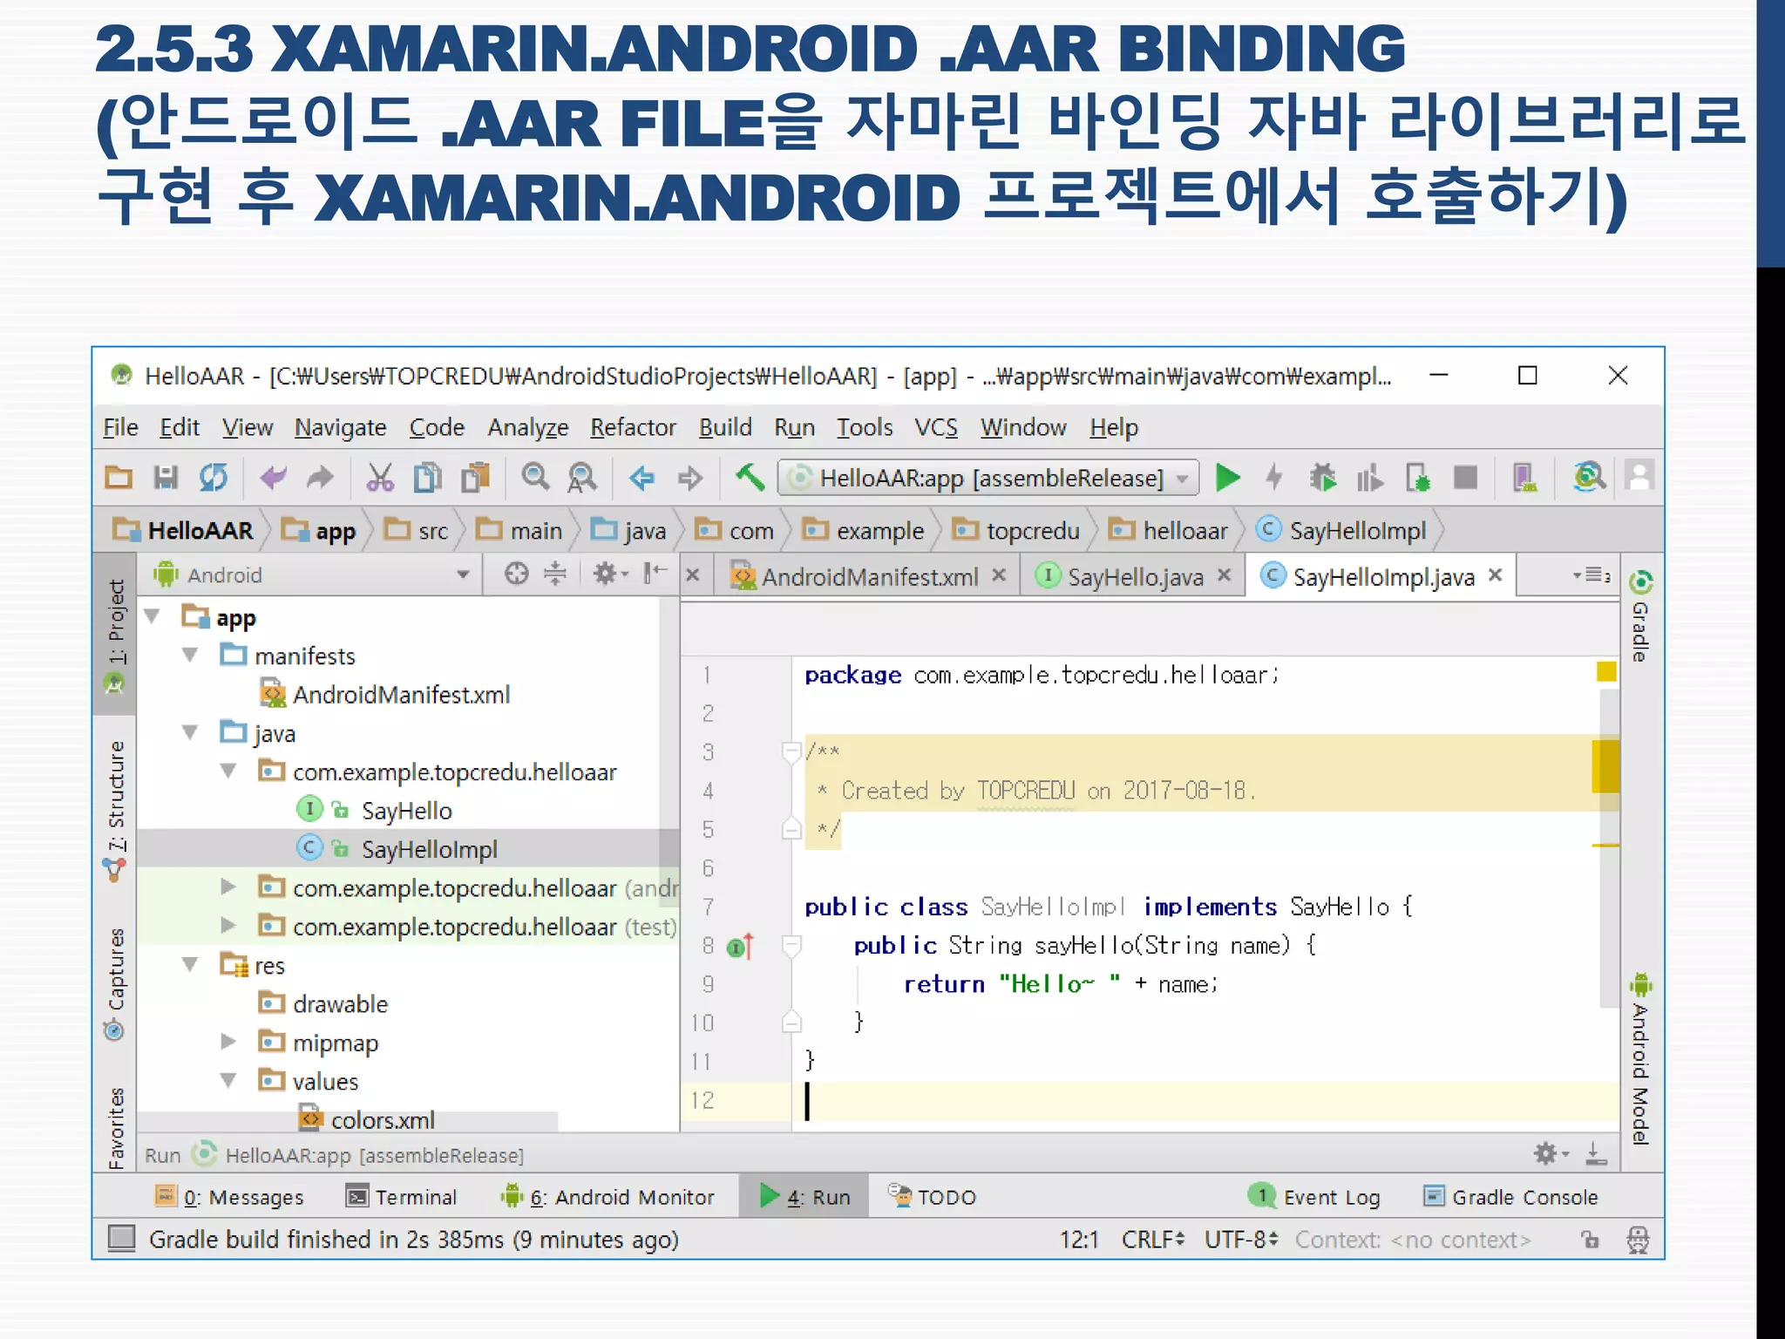Click the Copy icon in toolbar

pyautogui.click(x=427, y=478)
